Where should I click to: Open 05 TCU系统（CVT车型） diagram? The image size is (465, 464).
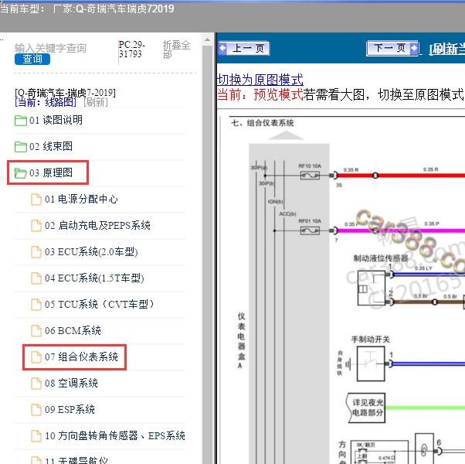pyautogui.click(x=100, y=304)
